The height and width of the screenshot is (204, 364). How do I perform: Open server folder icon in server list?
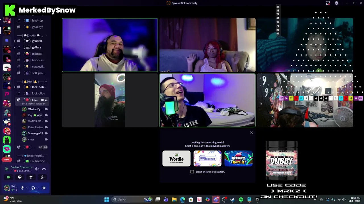7,40
